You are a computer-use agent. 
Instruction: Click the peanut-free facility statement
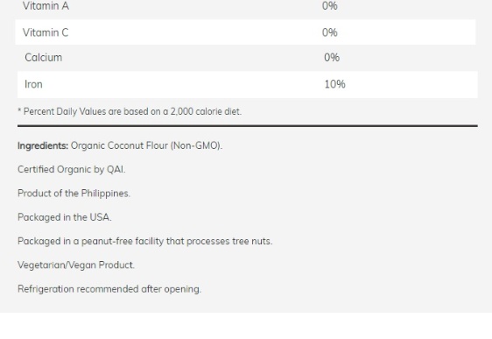145,241
